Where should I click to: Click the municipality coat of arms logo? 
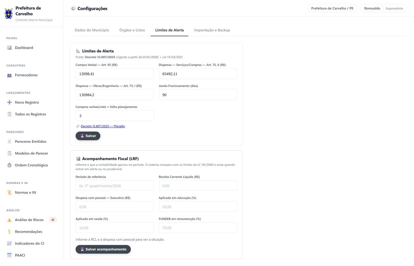pyautogui.click(x=9, y=14)
